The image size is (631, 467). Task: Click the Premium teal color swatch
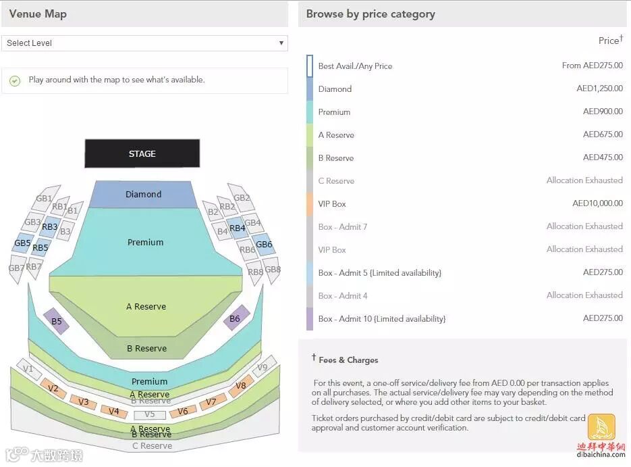click(x=310, y=112)
